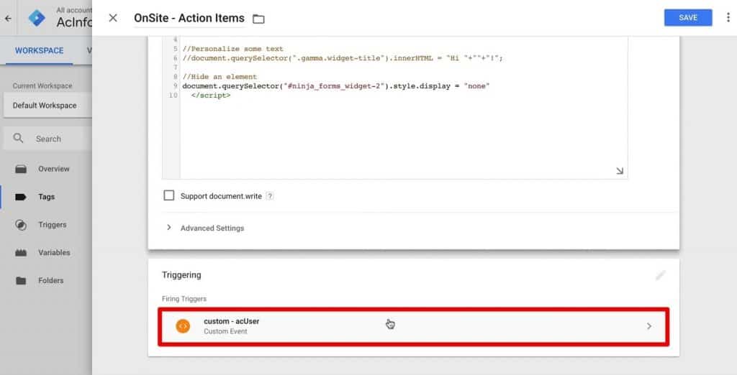Open the help icon beside Support document.write
This screenshot has width=737, height=375.
coord(270,196)
